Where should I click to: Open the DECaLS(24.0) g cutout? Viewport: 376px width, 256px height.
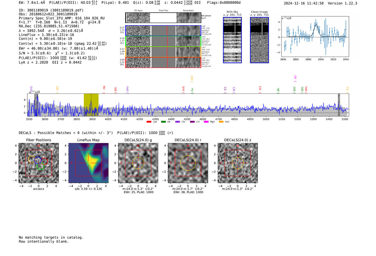pyautogui.click(x=138, y=163)
